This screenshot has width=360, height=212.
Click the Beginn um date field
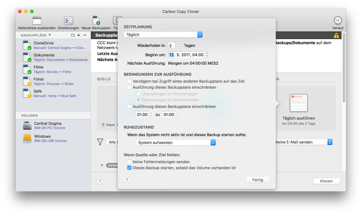pos(186,55)
